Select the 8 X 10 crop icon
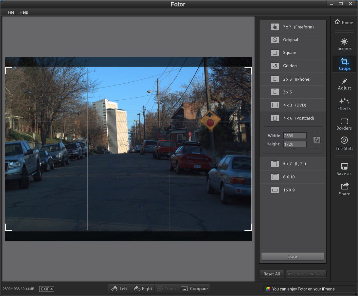Screen dimensions: 358x296 click(275, 177)
